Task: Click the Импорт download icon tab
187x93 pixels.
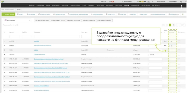Action: tap(130, 14)
